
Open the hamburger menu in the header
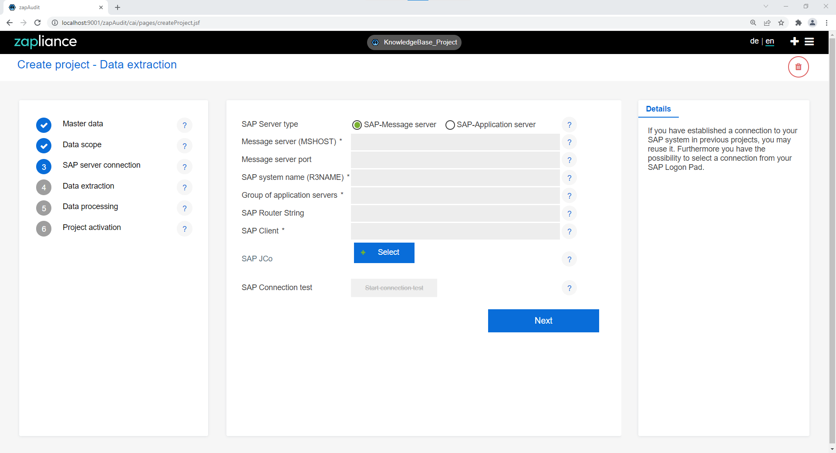coord(809,41)
